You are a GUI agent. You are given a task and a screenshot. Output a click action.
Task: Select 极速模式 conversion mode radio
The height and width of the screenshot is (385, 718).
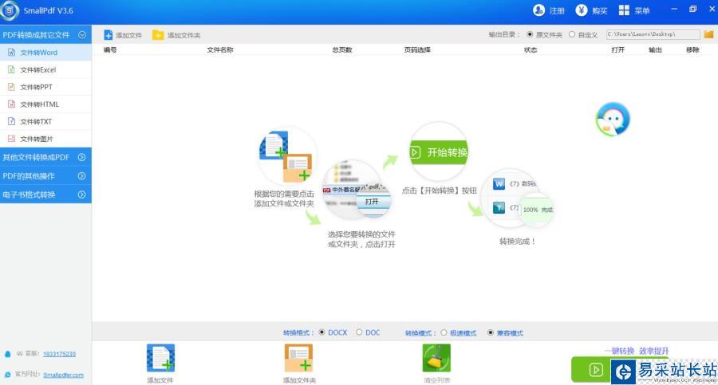[x=444, y=333]
